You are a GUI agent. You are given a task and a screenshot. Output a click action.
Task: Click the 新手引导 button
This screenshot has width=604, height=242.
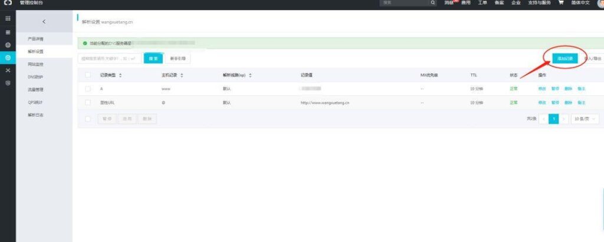pos(178,58)
